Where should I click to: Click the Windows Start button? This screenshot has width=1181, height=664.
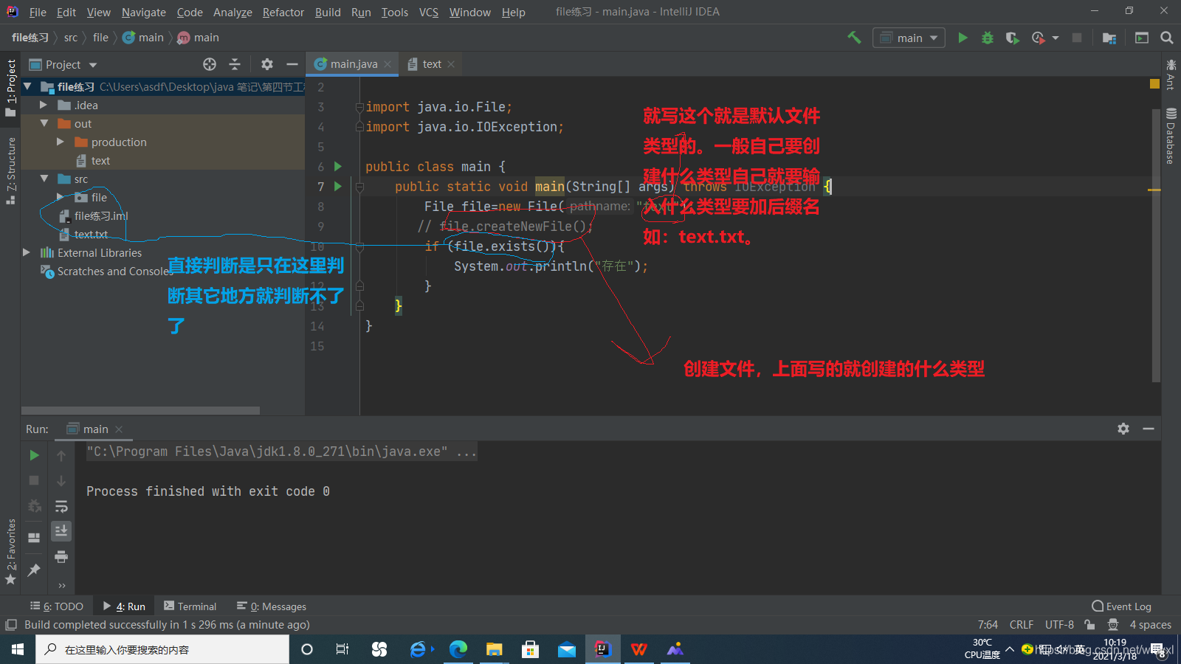tap(18, 649)
